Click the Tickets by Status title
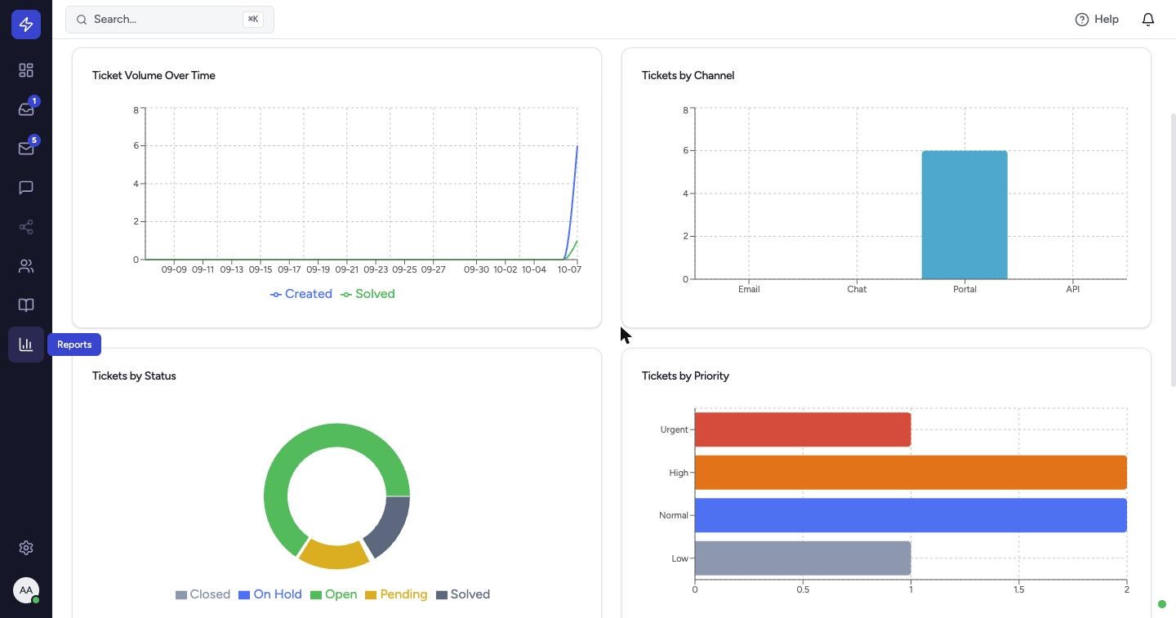 pyautogui.click(x=134, y=376)
